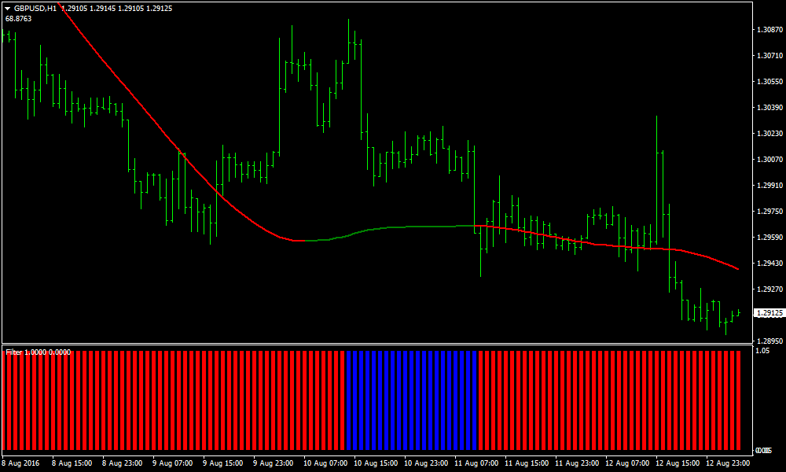
Task: Click the 10 Aug 15:00 time axis label
Action: point(374,463)
